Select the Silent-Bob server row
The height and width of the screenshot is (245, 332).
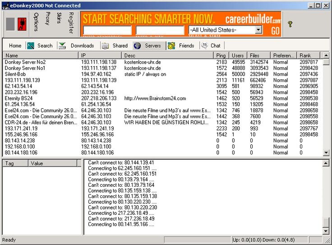click(x=162, y=74)
